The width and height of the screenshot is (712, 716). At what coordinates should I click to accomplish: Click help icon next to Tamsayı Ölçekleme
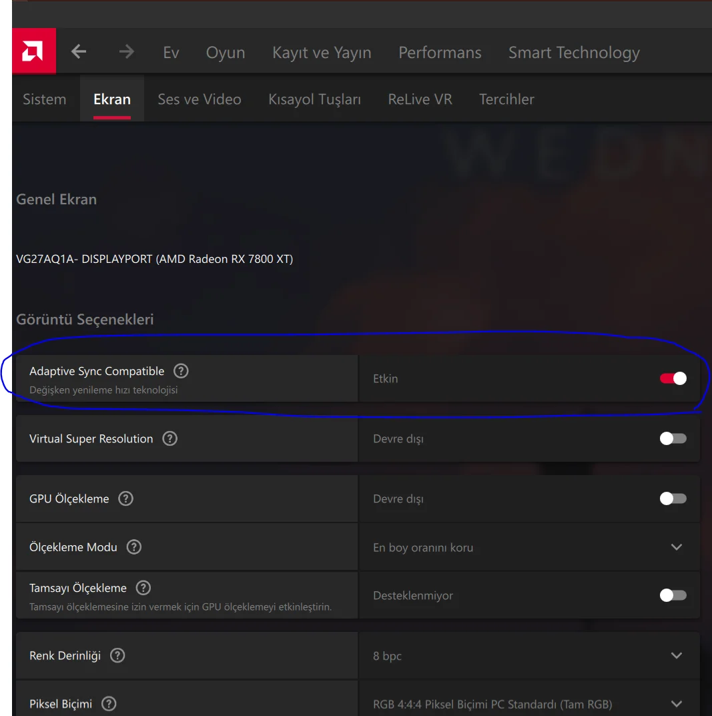click(x=143, y=588)
